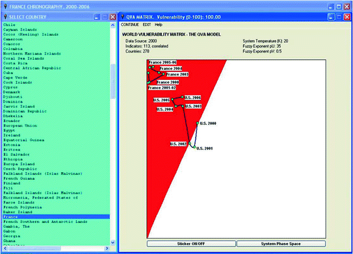The width and height of the screenshot is (353, 254).
Task: Click the U.S. 2006 data point
Action: (183, 97)
